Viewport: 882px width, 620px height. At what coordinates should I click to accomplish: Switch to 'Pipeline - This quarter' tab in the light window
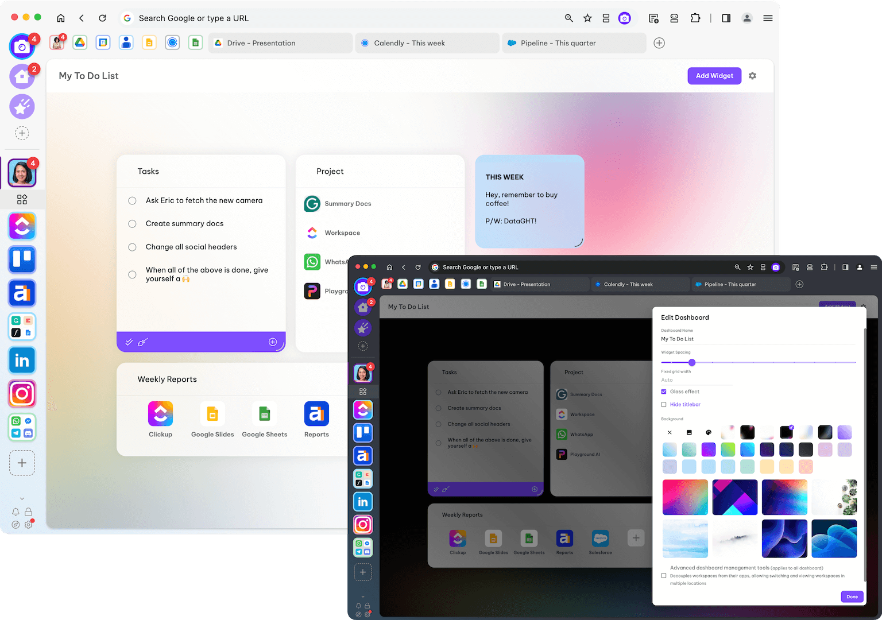point(574,43)
